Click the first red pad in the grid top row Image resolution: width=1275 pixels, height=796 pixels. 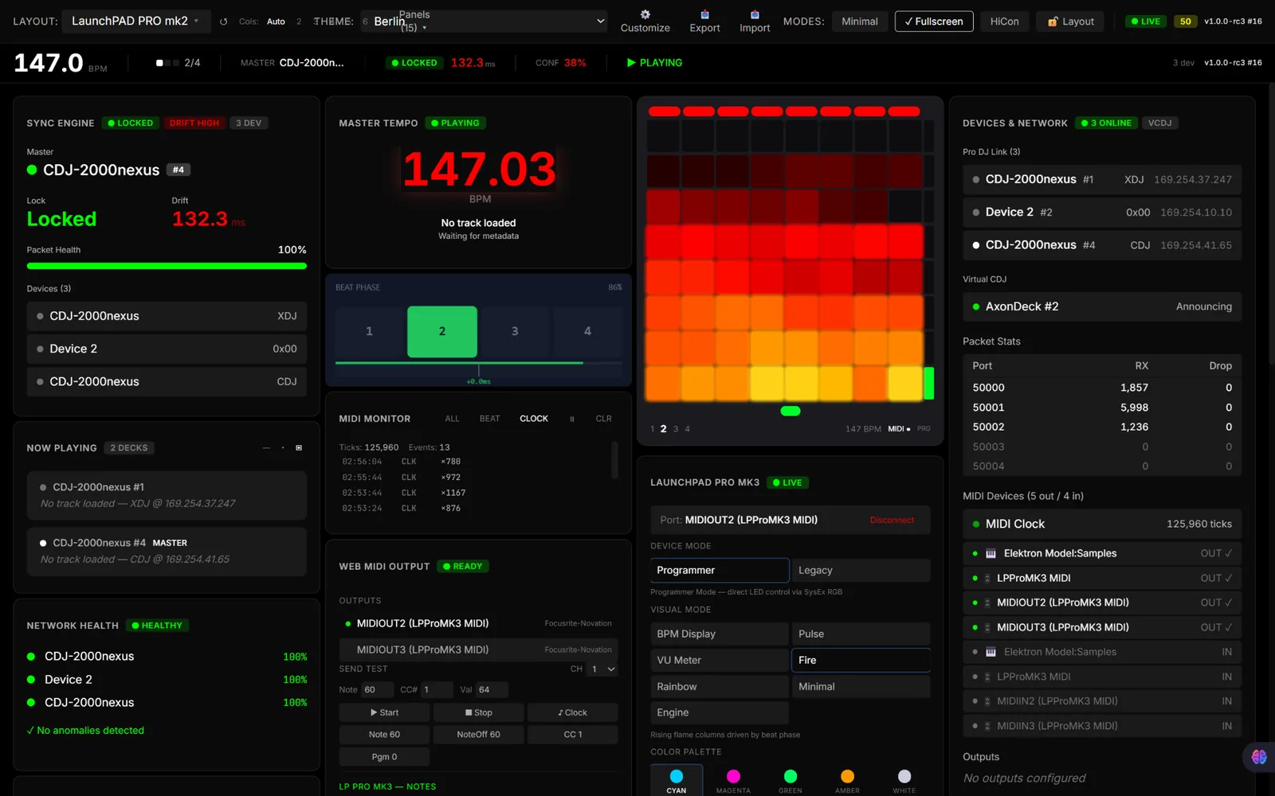click(x=664, y=111)
